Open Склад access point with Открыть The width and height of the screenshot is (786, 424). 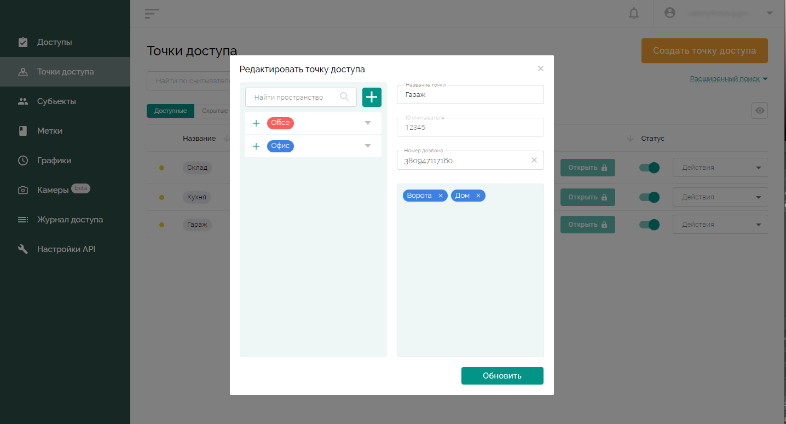click(x=588, y=168)
